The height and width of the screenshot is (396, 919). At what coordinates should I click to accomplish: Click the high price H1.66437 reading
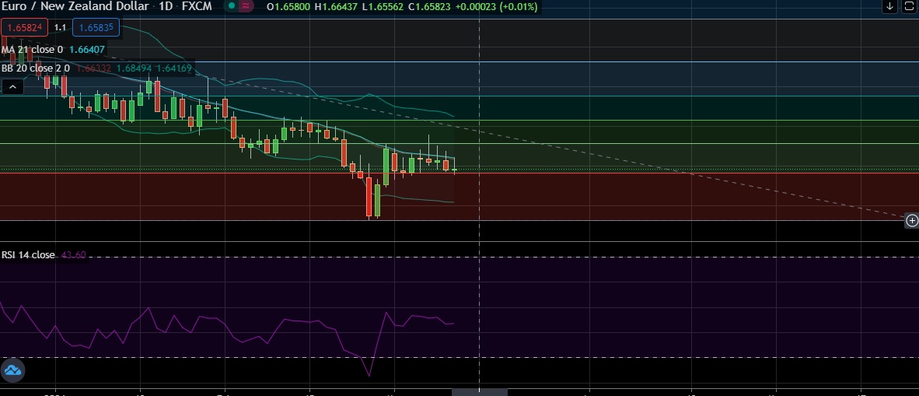[336, 7]
